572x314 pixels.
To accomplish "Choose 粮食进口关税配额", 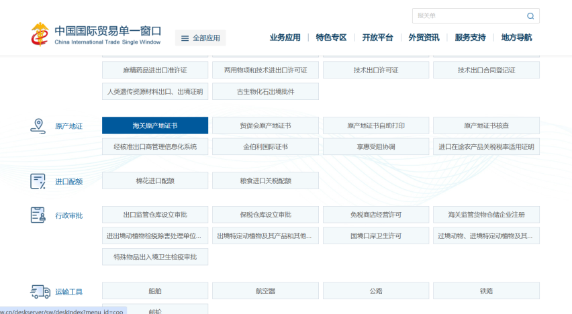I will pos(266,180).
